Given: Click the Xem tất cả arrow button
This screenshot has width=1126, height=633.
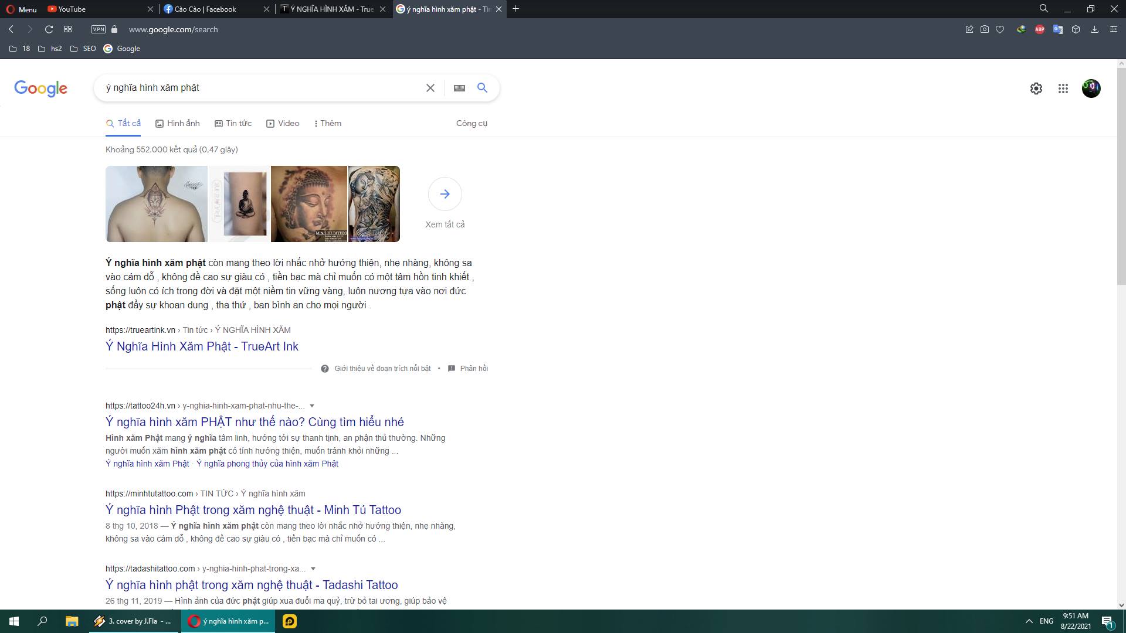Looking at the screenshot, I should (x=445, y=194).
